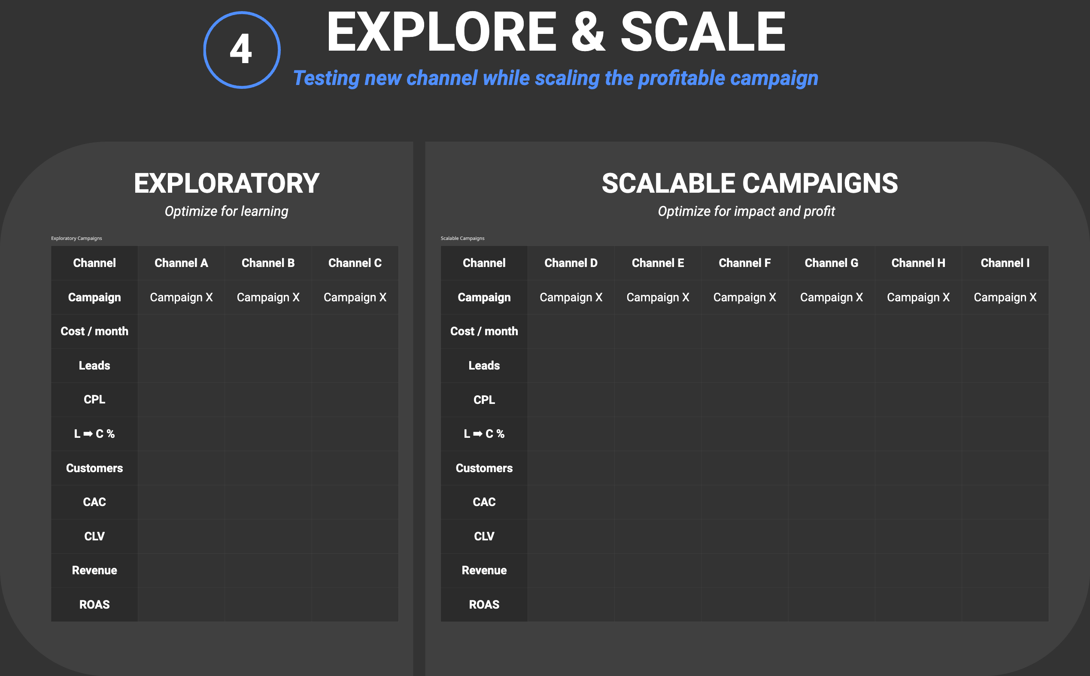
Task: Select the circled number 4 badge
Action: [242, 50]
